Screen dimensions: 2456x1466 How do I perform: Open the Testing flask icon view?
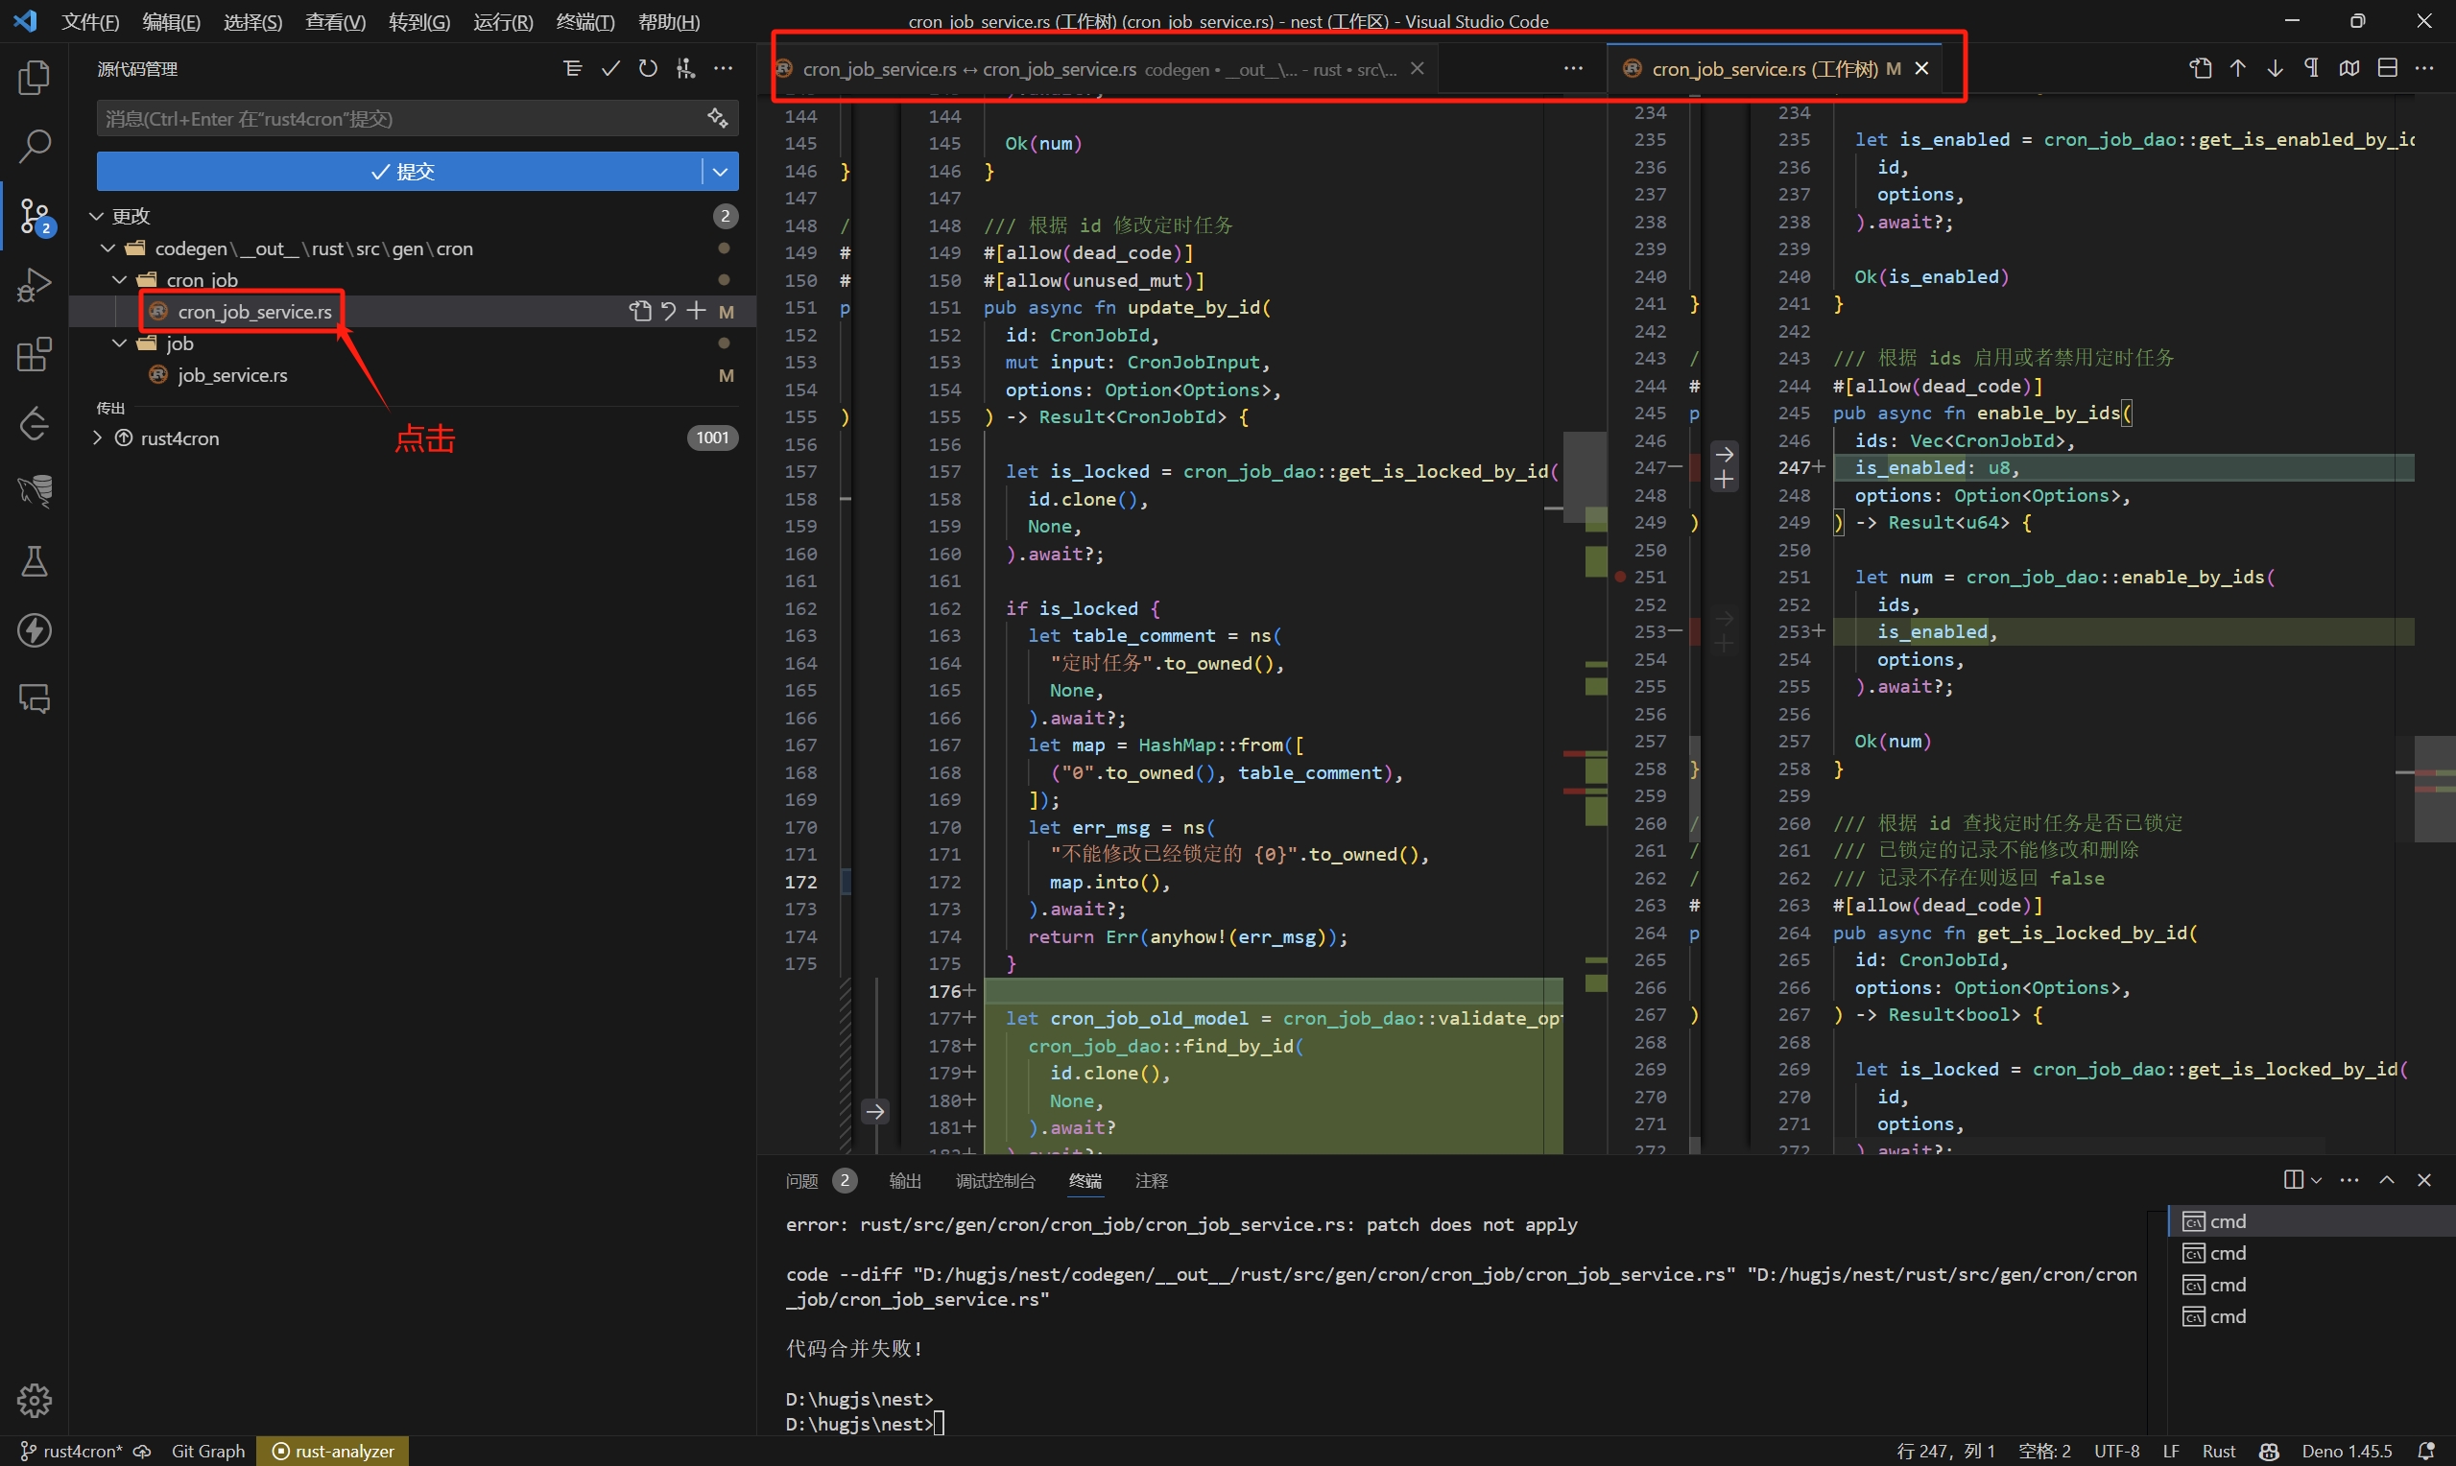point(34,561)
